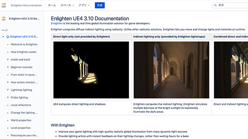Image resolution: width=248 pixels, height=139 pixels.
Task: Open the Direct light only corridor image
Action: pyautogui.click(x=91, y=70)
